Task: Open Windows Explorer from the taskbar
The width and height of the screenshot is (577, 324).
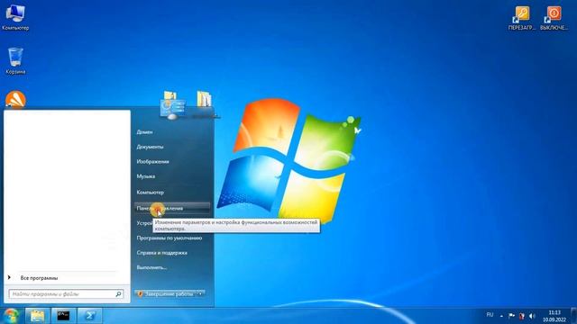Action: 37,316
